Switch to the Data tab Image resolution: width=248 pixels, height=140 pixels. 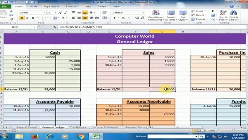click(88, 7)
